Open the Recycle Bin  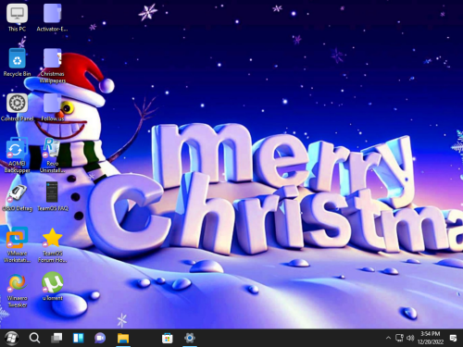pyautogui.click(x=17, y=62)
